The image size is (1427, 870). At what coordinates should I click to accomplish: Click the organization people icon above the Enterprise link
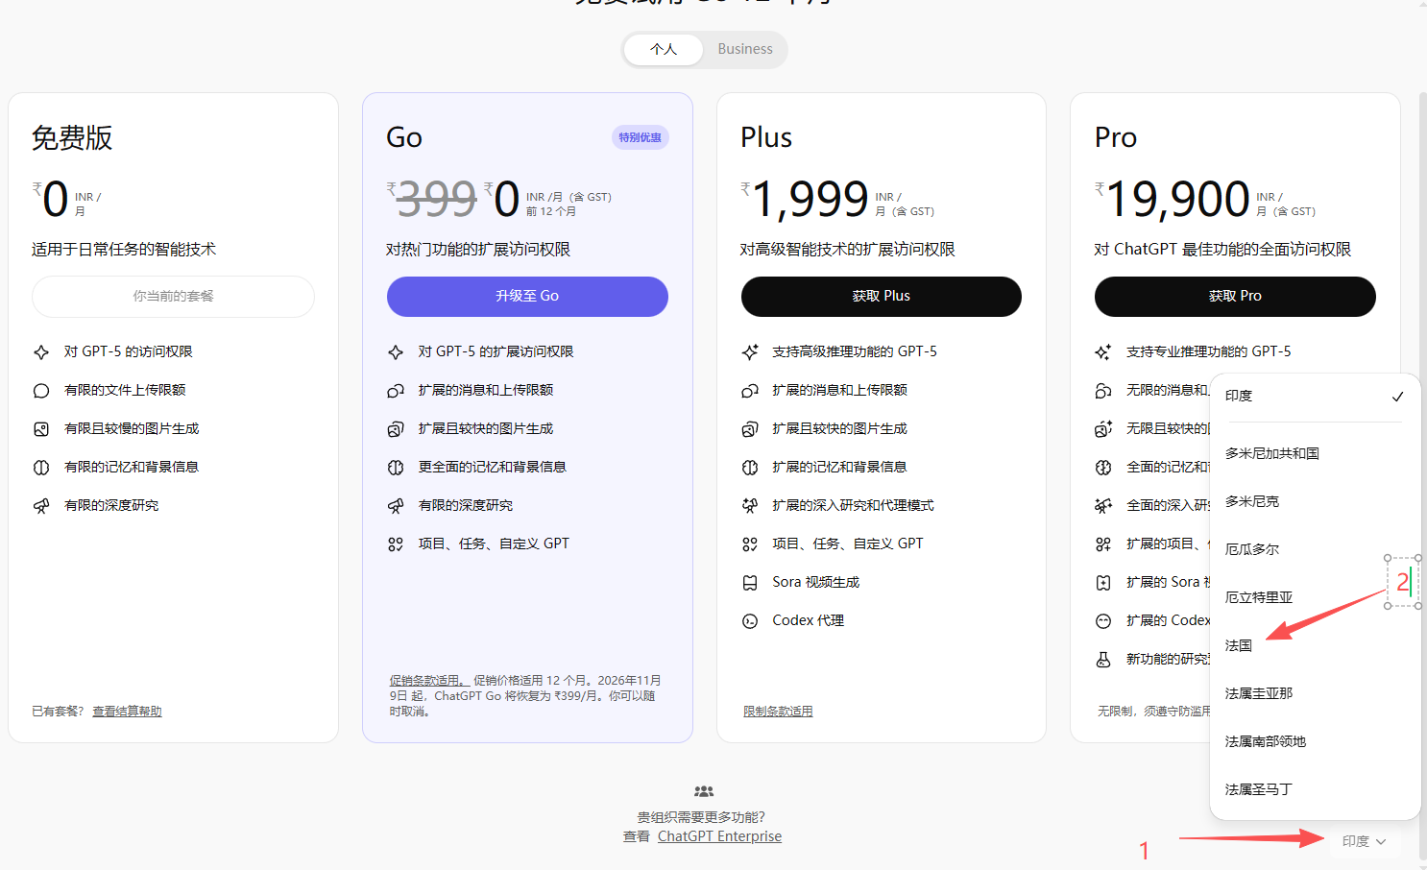point(704,791)
